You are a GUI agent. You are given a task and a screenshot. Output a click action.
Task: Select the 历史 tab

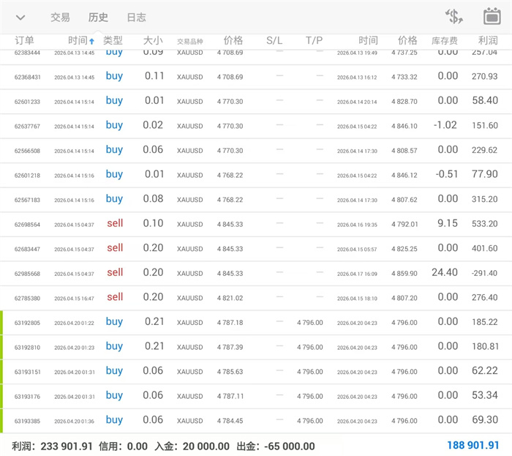click(98, 18)
